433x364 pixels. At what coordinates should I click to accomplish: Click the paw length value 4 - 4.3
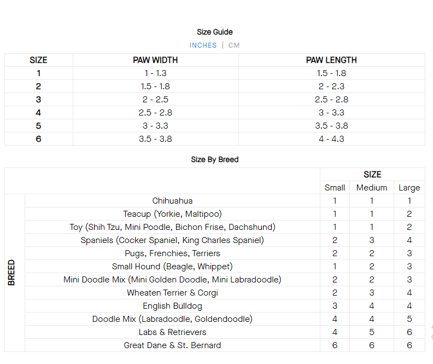(331, 139)
